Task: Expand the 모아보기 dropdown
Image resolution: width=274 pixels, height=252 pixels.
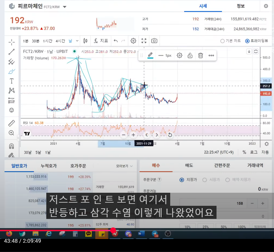Action: 125,166
